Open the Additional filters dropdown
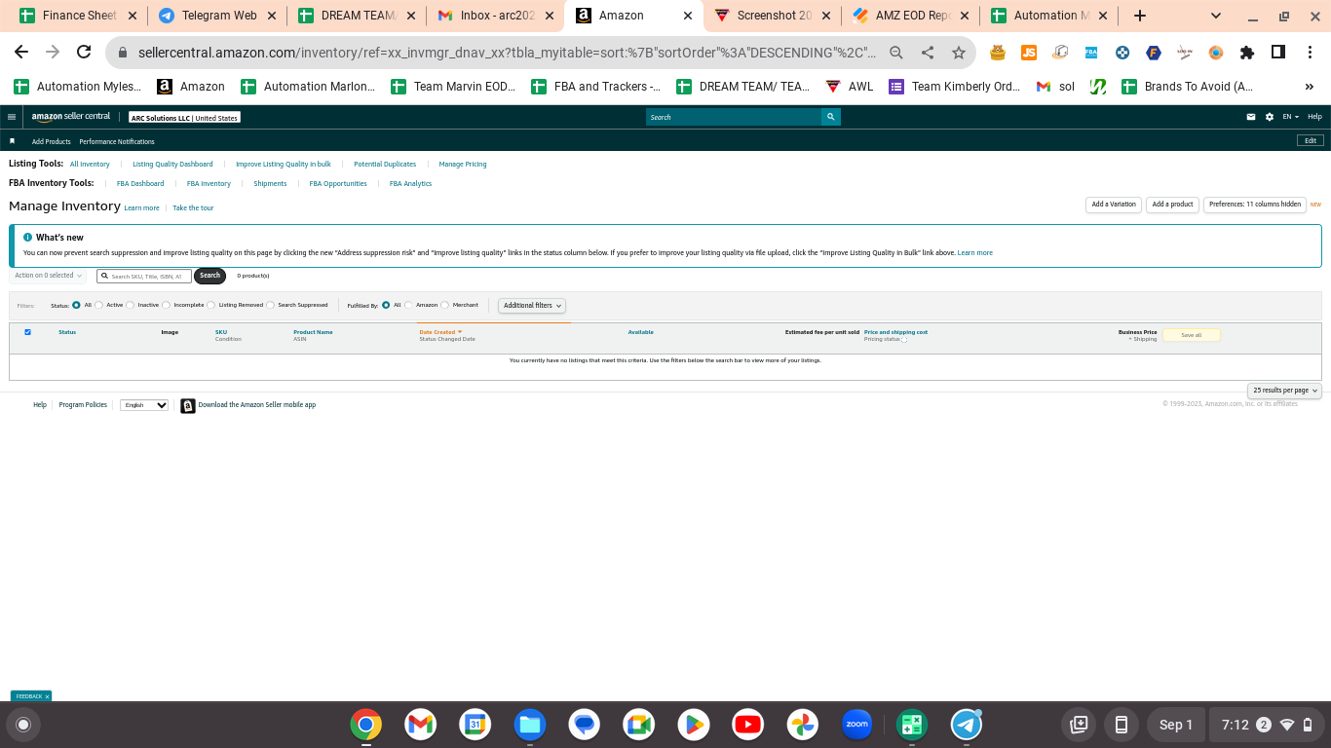This screenshot has width=1331, height=748. point(532,306)
